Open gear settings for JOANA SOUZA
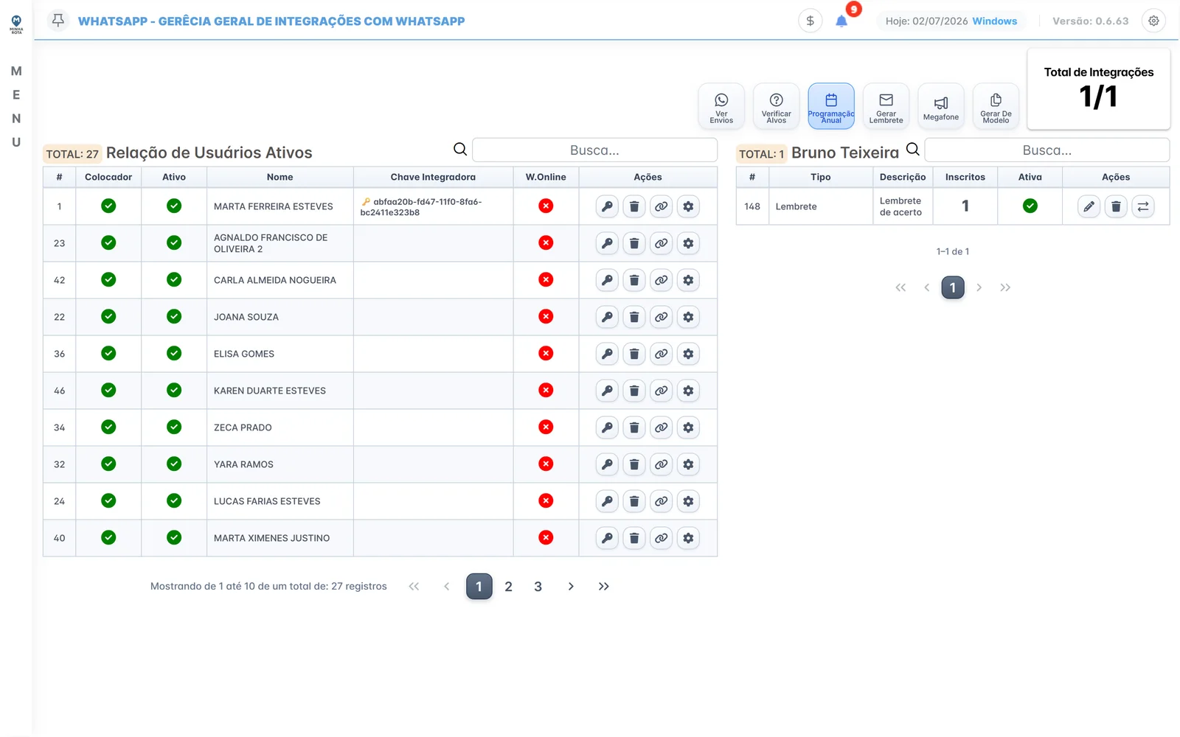The image size is (1180, 737). [688, 317]
